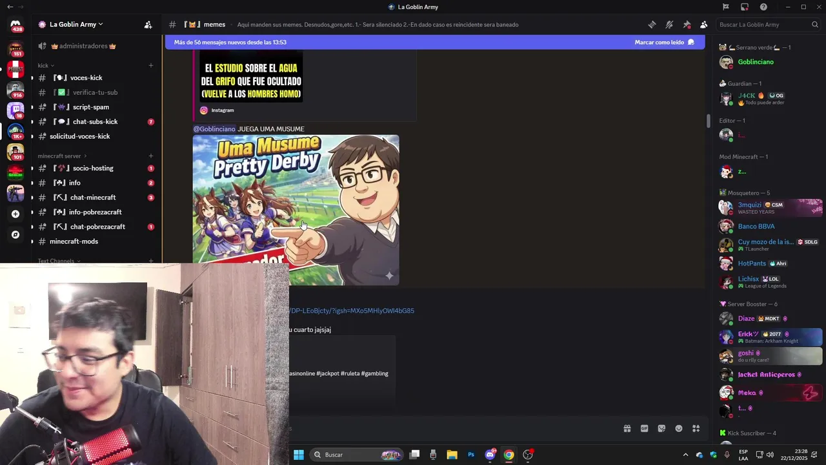Open voces-kick channel
This screenshot has width=826, height=465.
pos(95,77)
